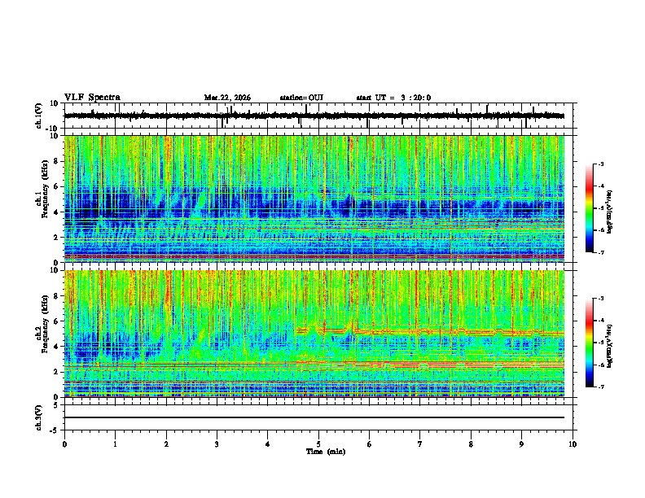The width and height of the screenshot is (645, 498).
Task: Click the 'station=OUI' header label
Action: (301, 98)
